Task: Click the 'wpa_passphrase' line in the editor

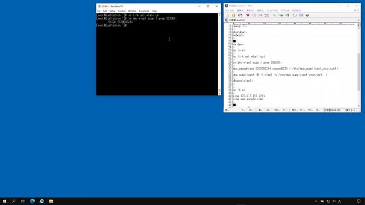Action: click(x=285, y=68)
